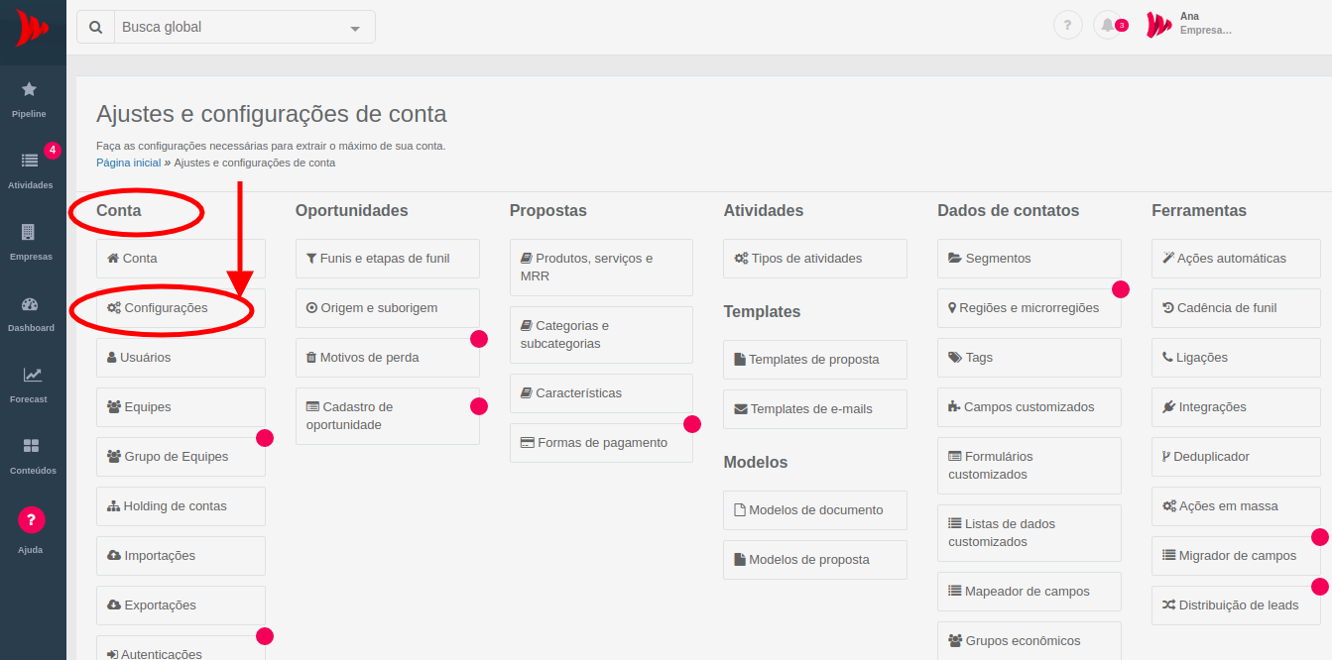Open Formulários customizados
The image size is (1332, 660).
click(1029, 466)
